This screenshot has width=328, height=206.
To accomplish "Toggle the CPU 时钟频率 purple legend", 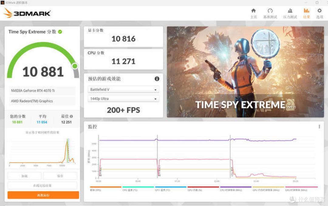I will (x=236, y=189).
